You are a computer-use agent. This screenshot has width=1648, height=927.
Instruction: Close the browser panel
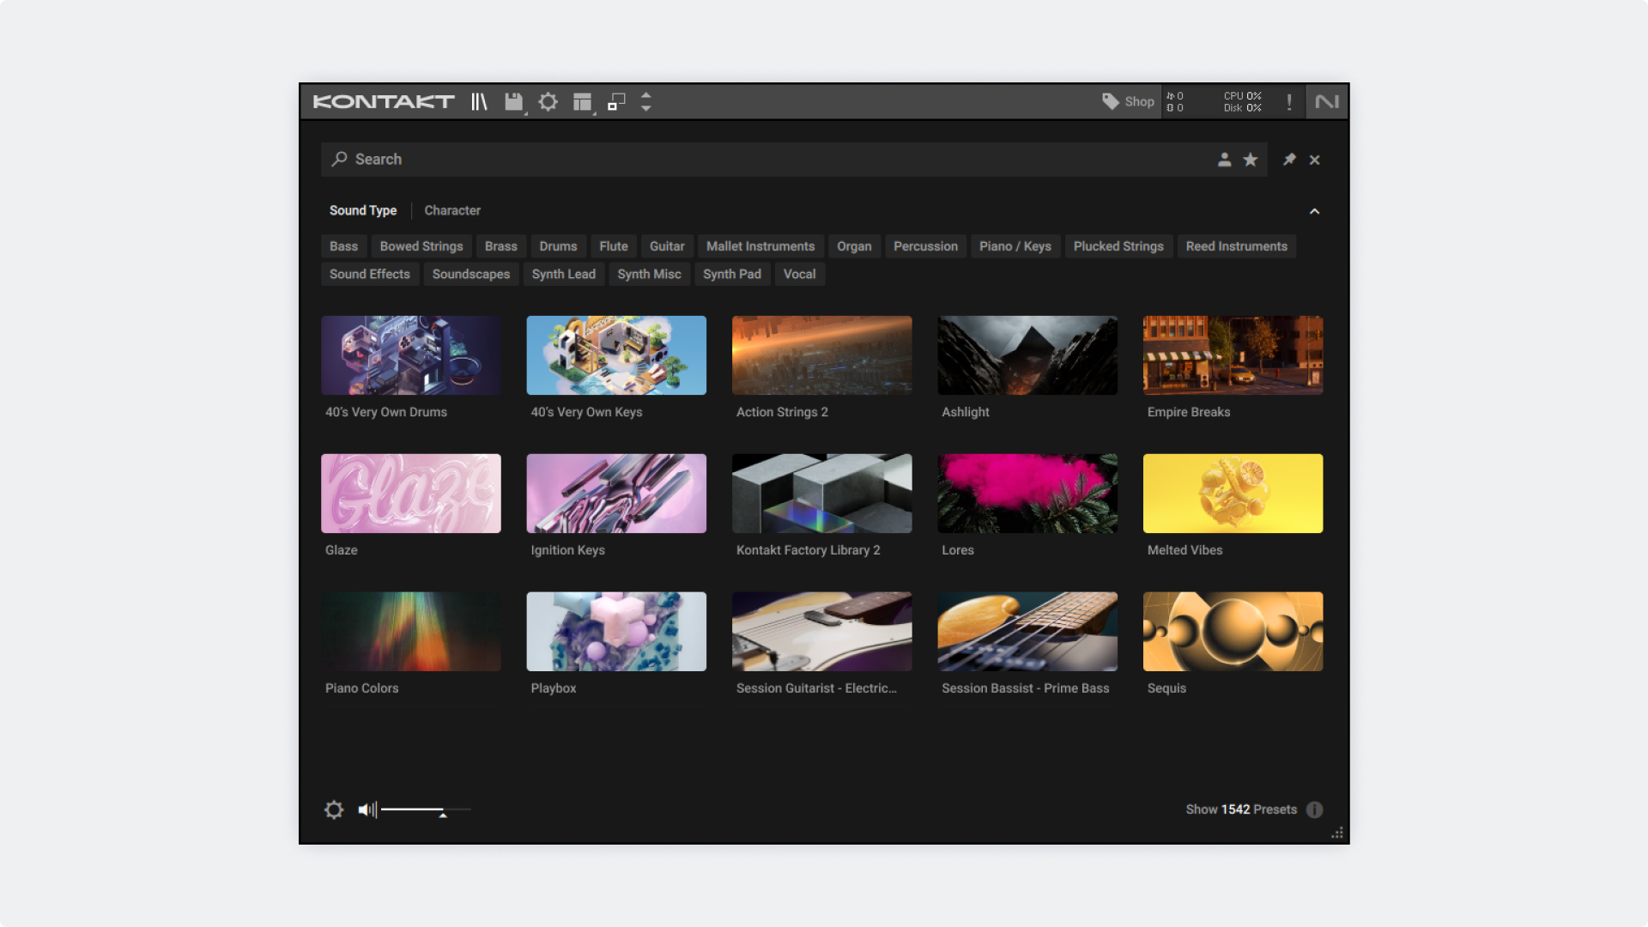(1314, 160)
